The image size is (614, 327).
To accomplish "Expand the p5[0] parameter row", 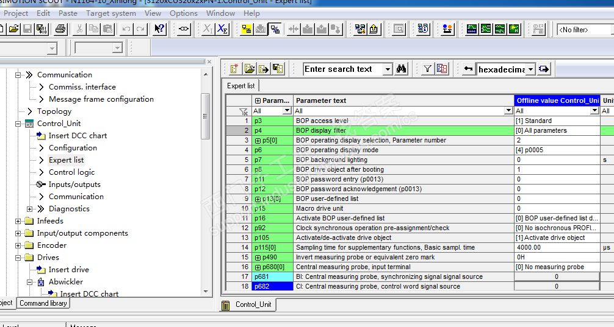I will coord(258,141).
